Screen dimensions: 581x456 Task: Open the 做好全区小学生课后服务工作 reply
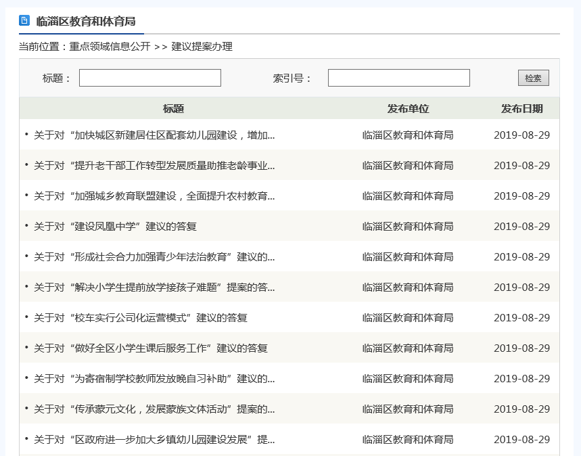151,348
